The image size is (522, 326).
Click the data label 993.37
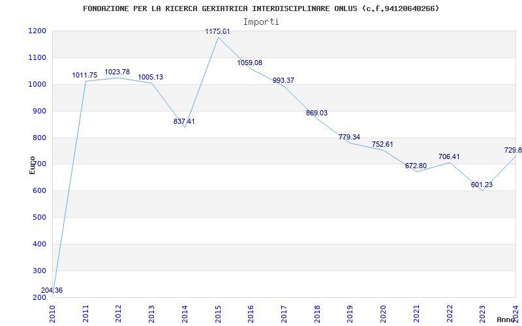(x=283, y=80)
